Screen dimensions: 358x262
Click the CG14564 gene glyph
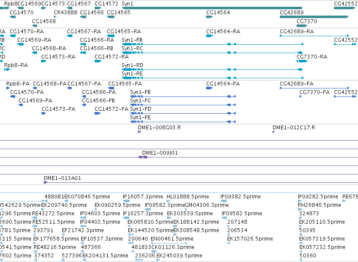click(x=209, y=17)
